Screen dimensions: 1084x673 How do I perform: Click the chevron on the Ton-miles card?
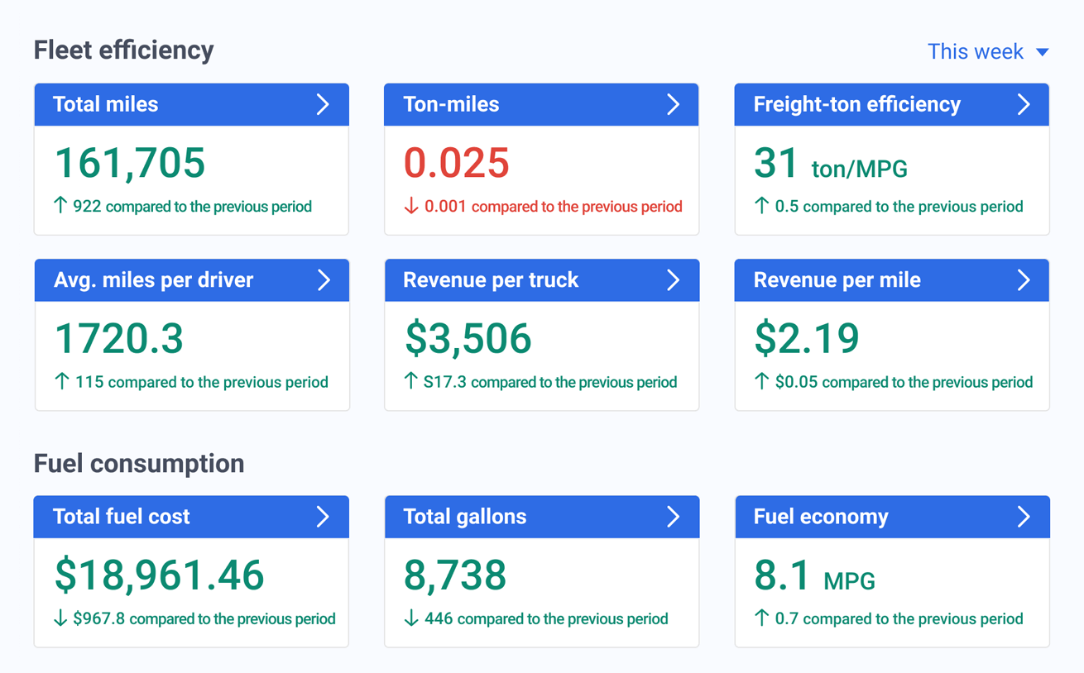click(x=673, y=104)
